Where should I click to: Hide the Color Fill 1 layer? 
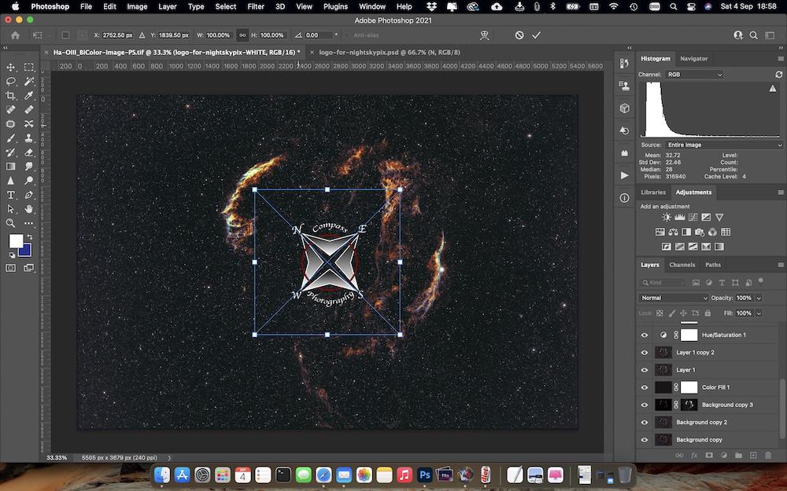(x=645, y=388)
